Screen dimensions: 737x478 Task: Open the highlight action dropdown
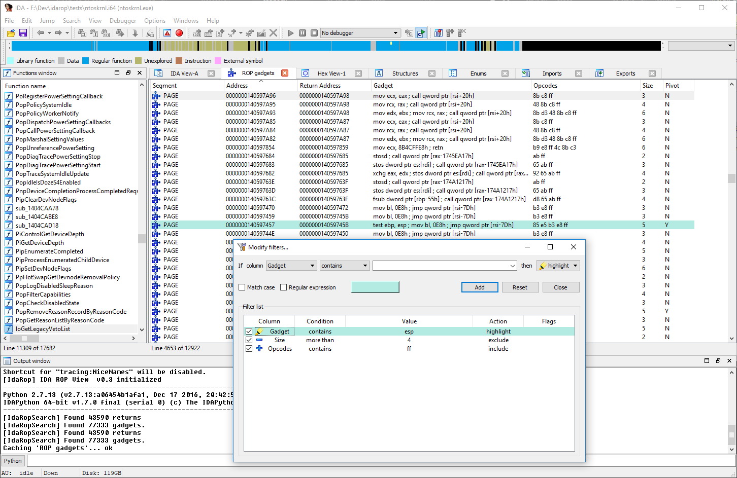coord(558,266)
